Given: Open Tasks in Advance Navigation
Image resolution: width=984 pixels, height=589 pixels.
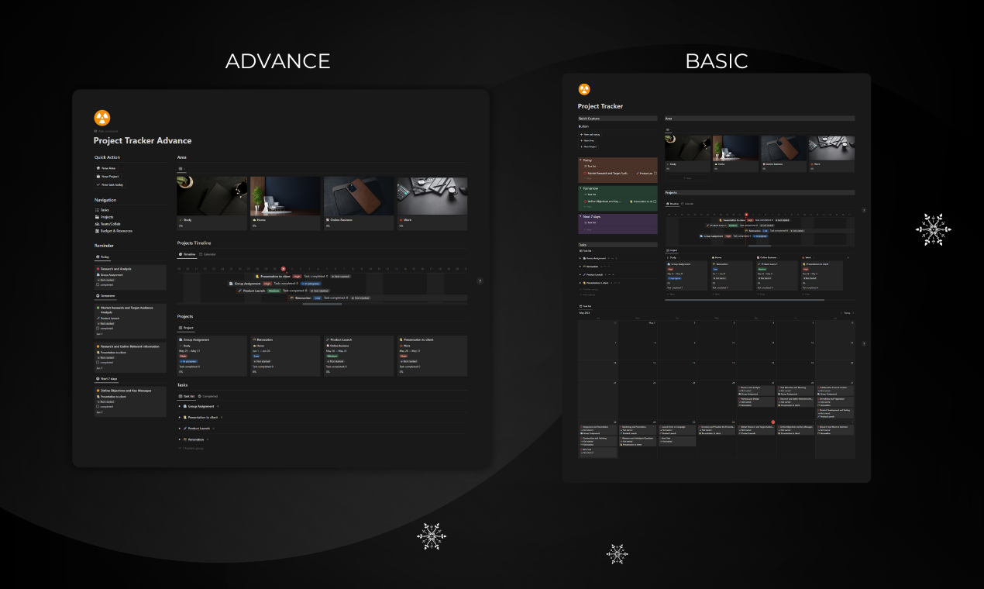Looking at the screenshot, I should (x=102, y=210).
